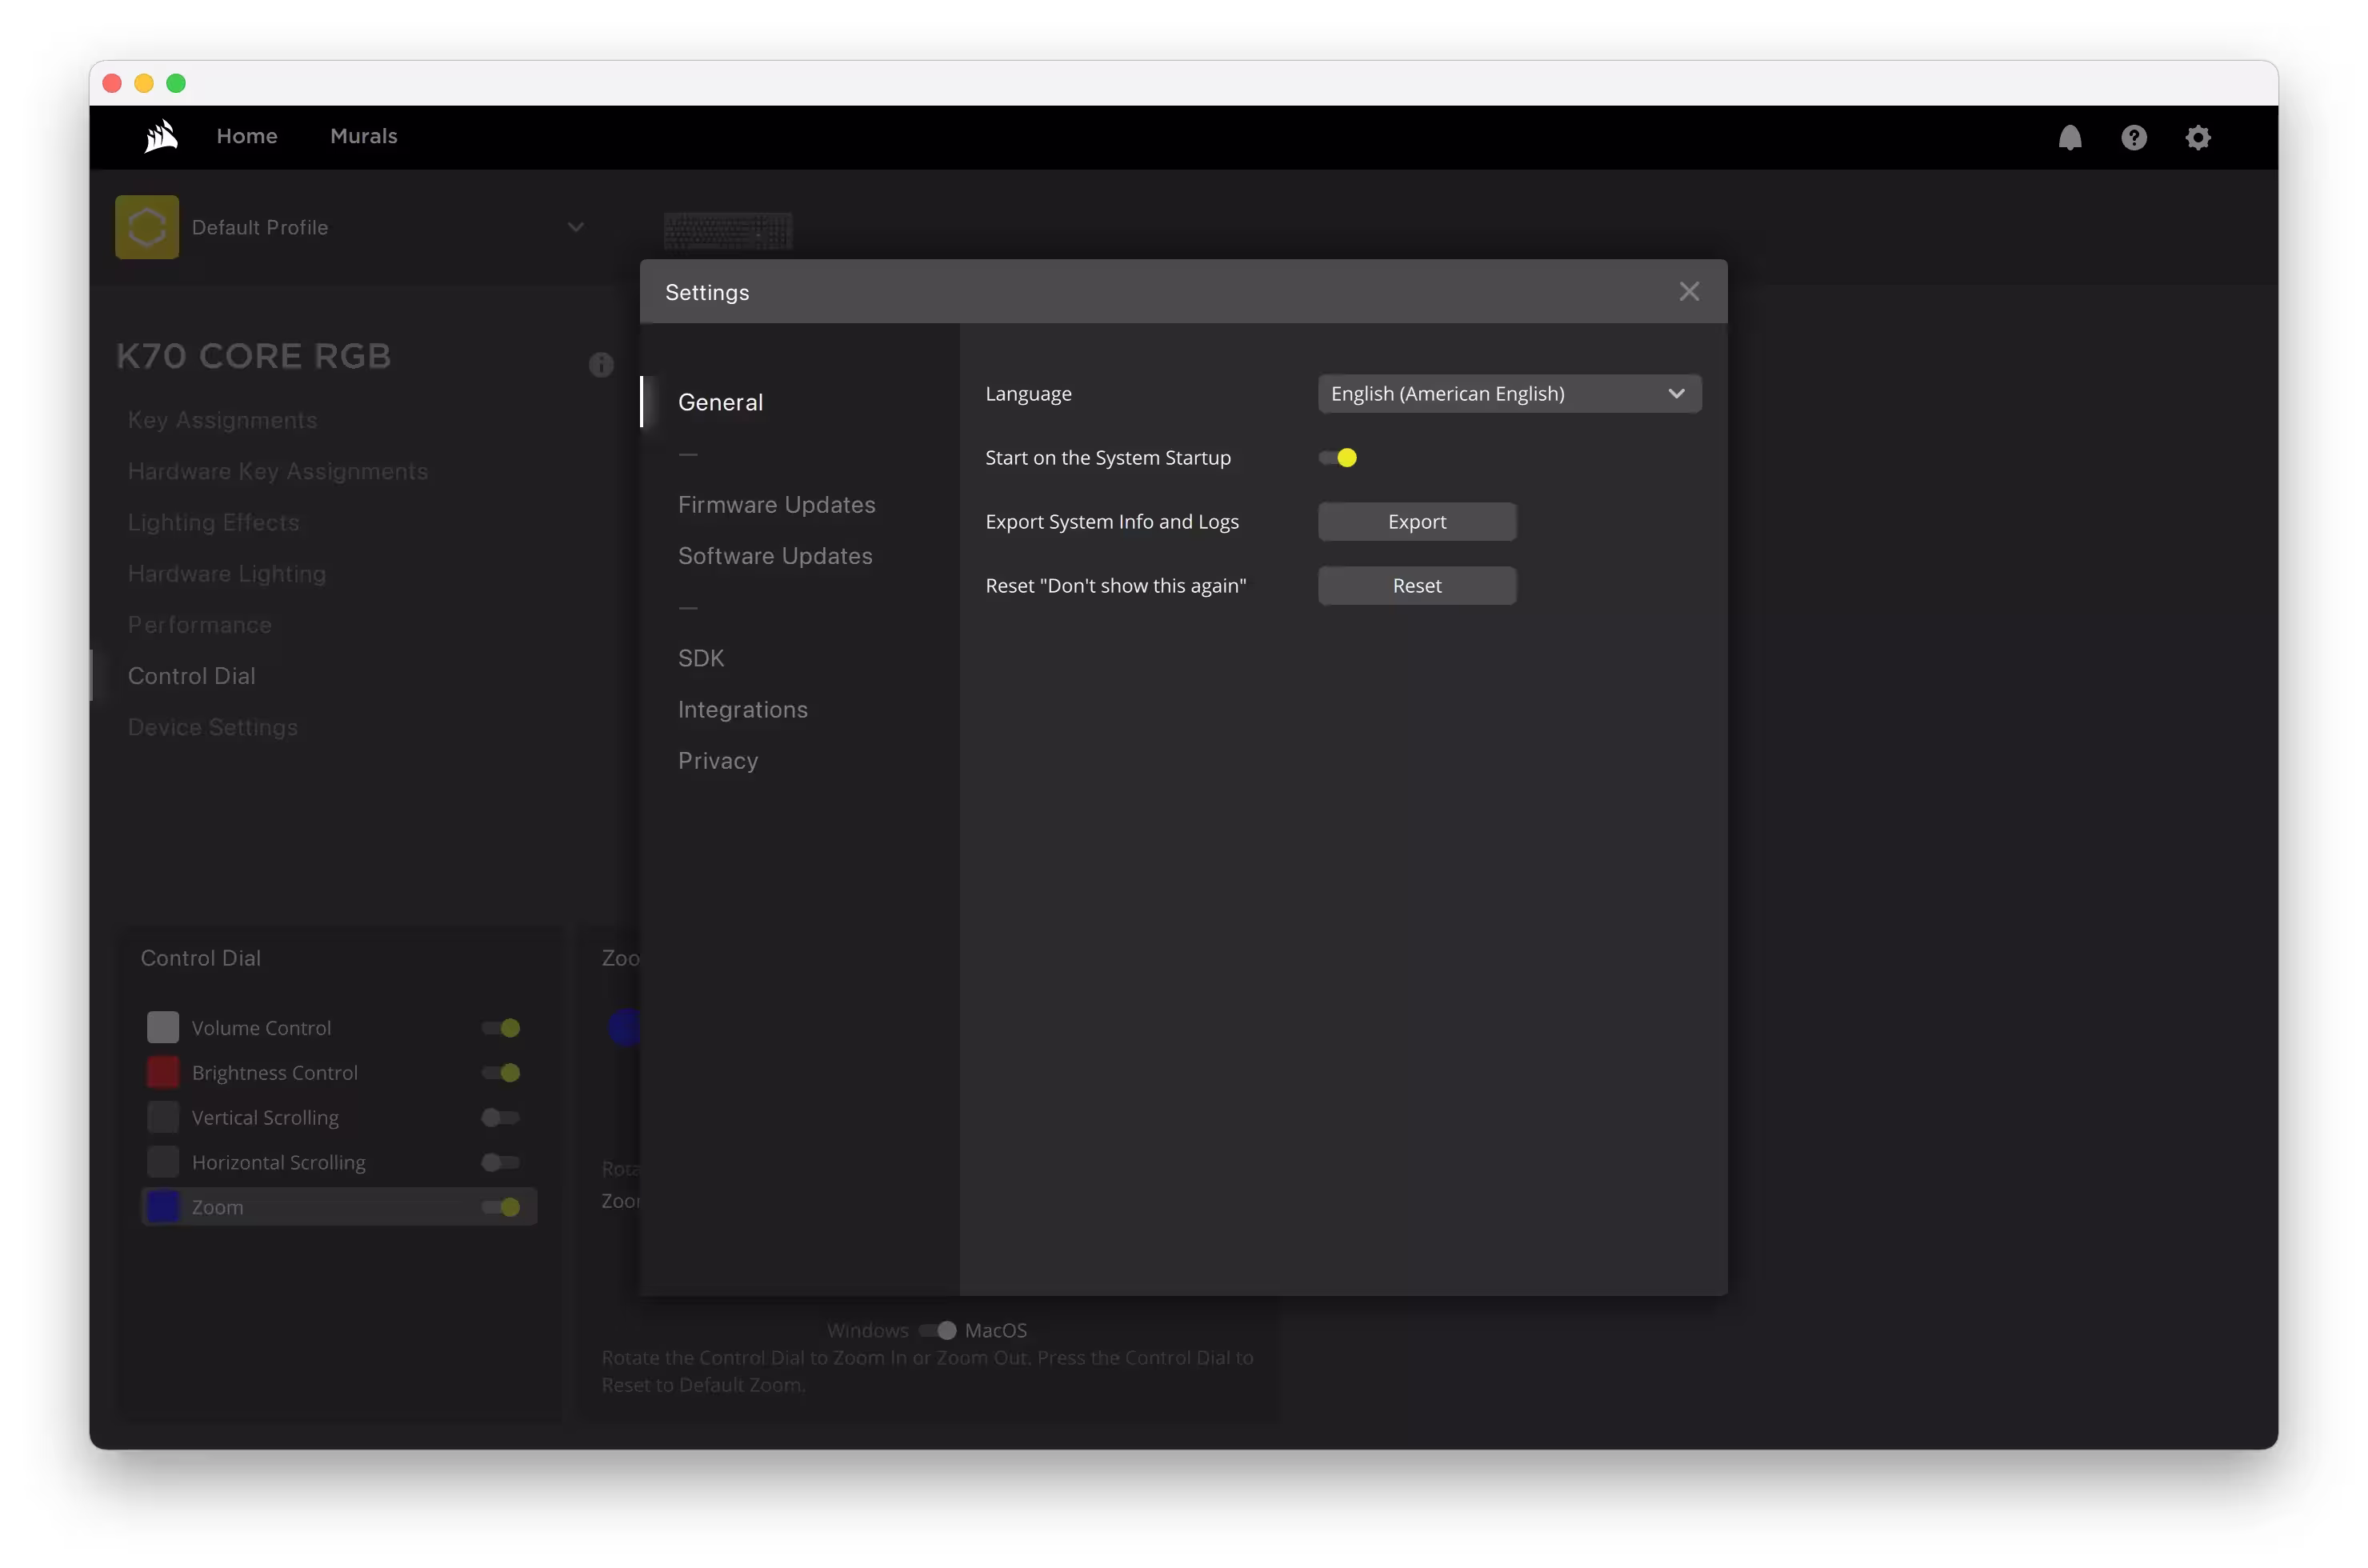Click the macOS green fullscreen button

[176, 83]
